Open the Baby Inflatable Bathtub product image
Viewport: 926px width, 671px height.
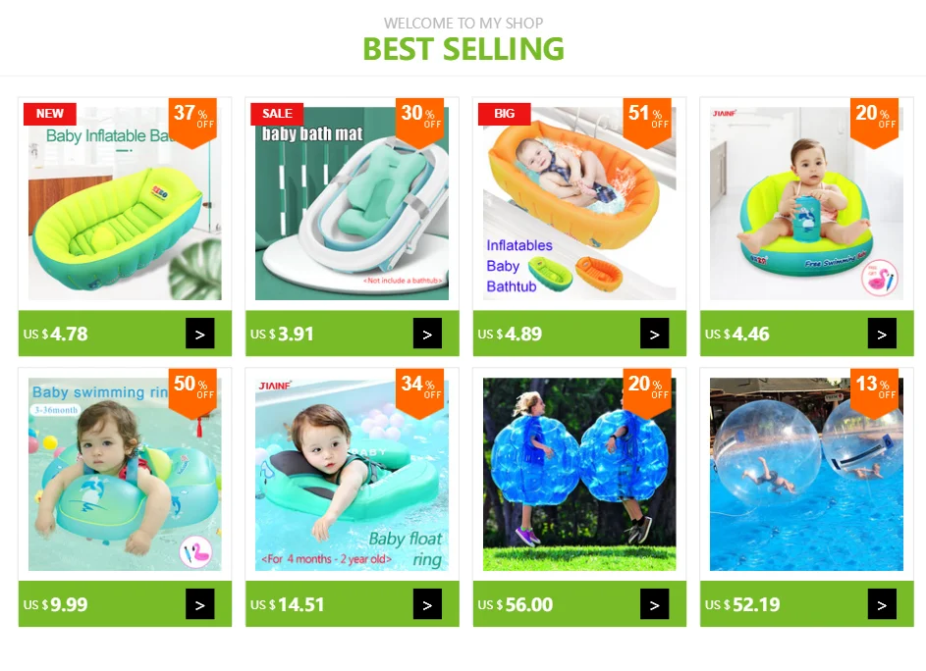125,203
